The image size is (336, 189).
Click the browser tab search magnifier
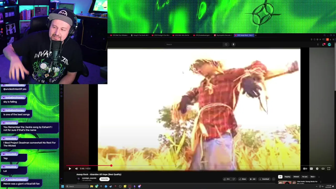(x=324, y=35)
